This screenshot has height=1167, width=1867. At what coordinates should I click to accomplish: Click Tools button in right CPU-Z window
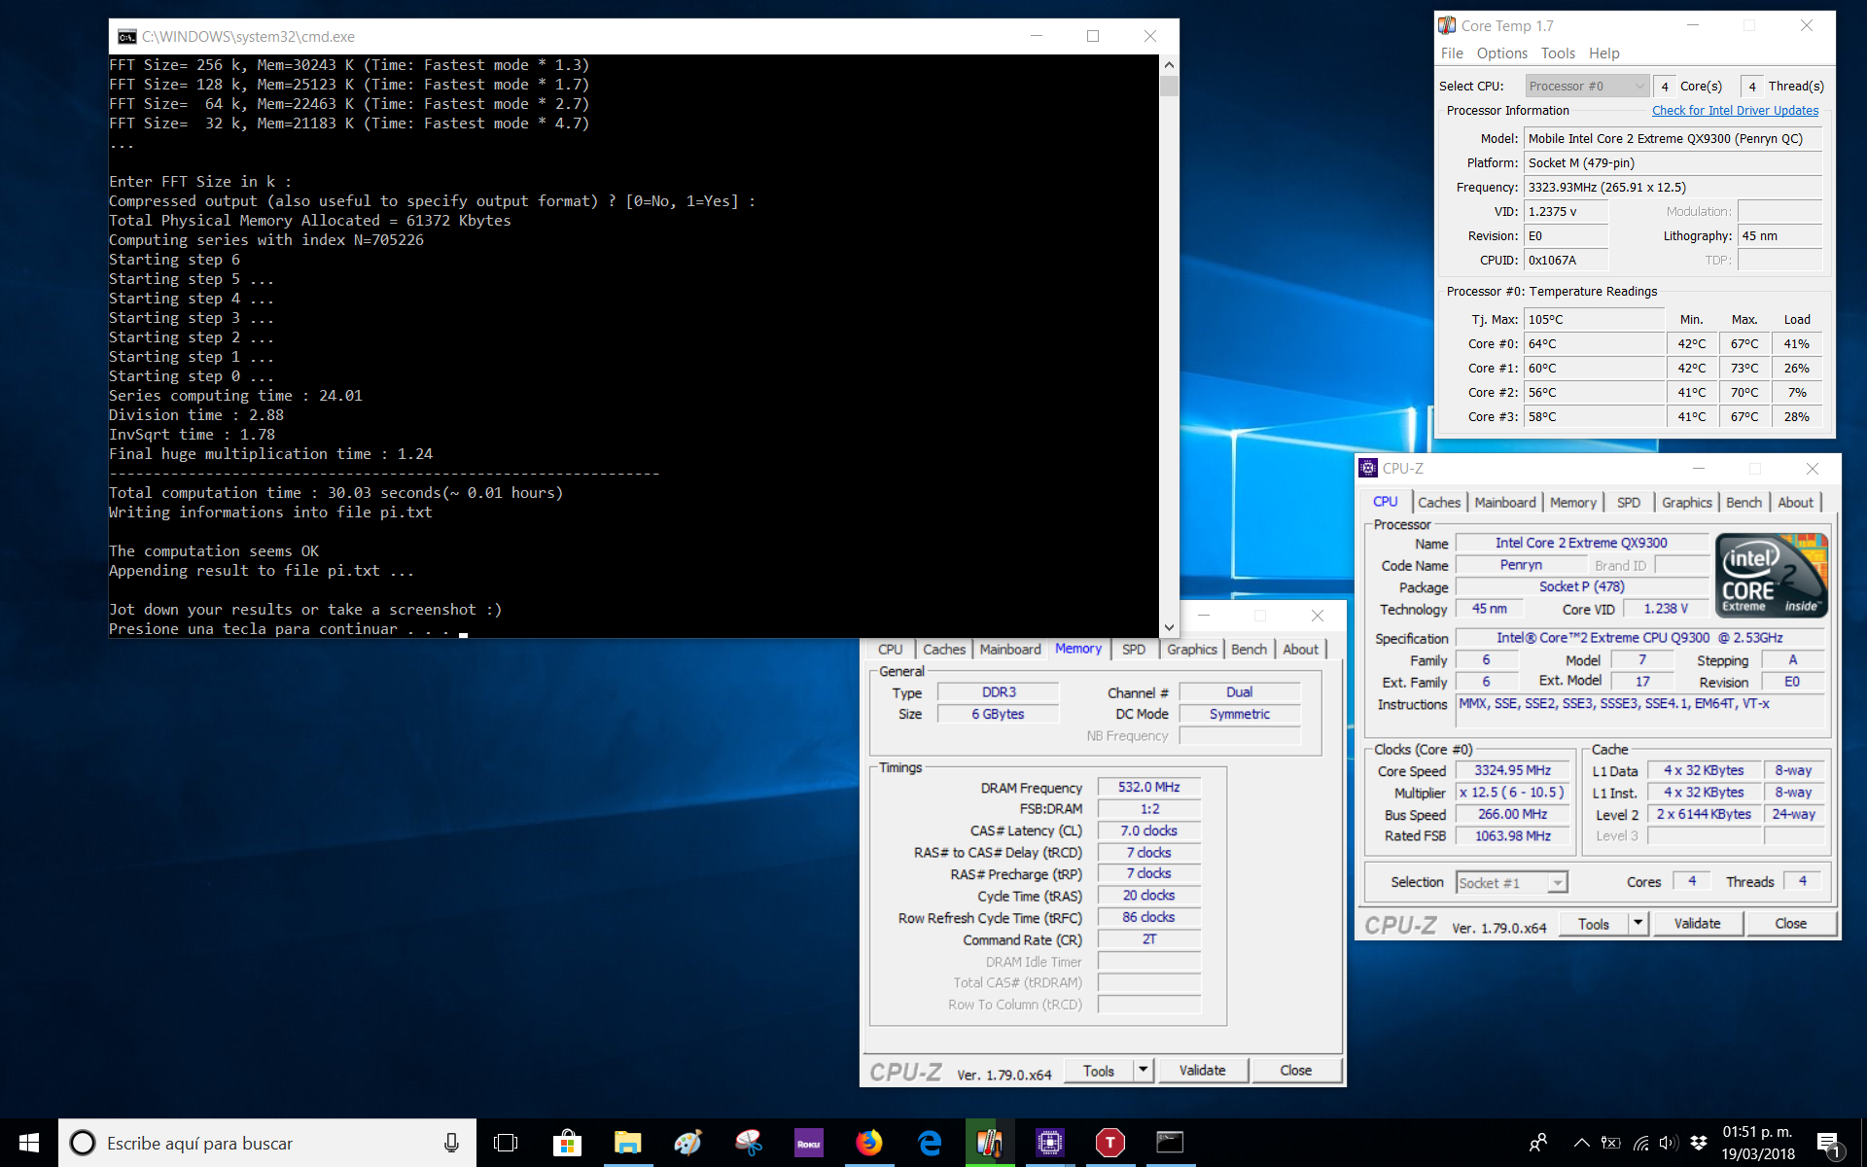(1594, 924)
